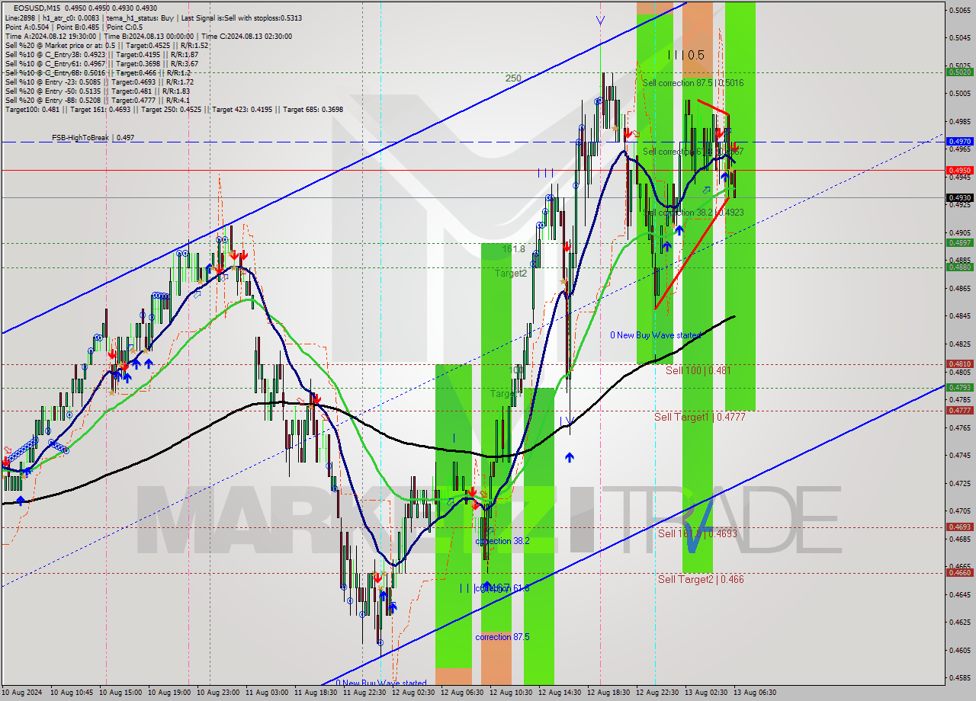Click the '| | | 0.5' annotation text
Viewport: 976px width, 701px height.
click(x=685, y=55)
